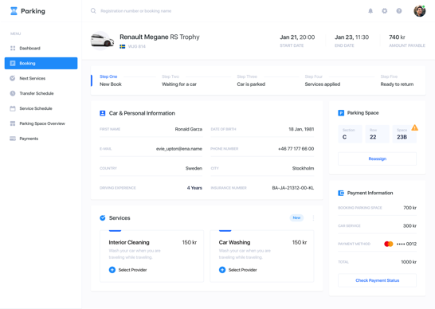Image resolution: width=435 pixels, height=309 pixels.
Task: Click the name Ronald Garza
Action: [188, 129]
